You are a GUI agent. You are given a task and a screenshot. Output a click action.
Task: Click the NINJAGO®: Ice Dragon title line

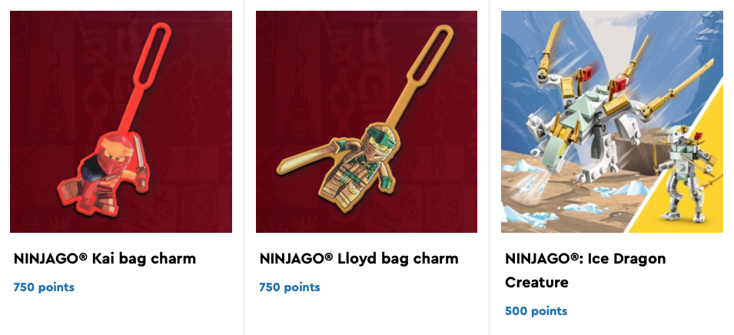click(585, 259)
